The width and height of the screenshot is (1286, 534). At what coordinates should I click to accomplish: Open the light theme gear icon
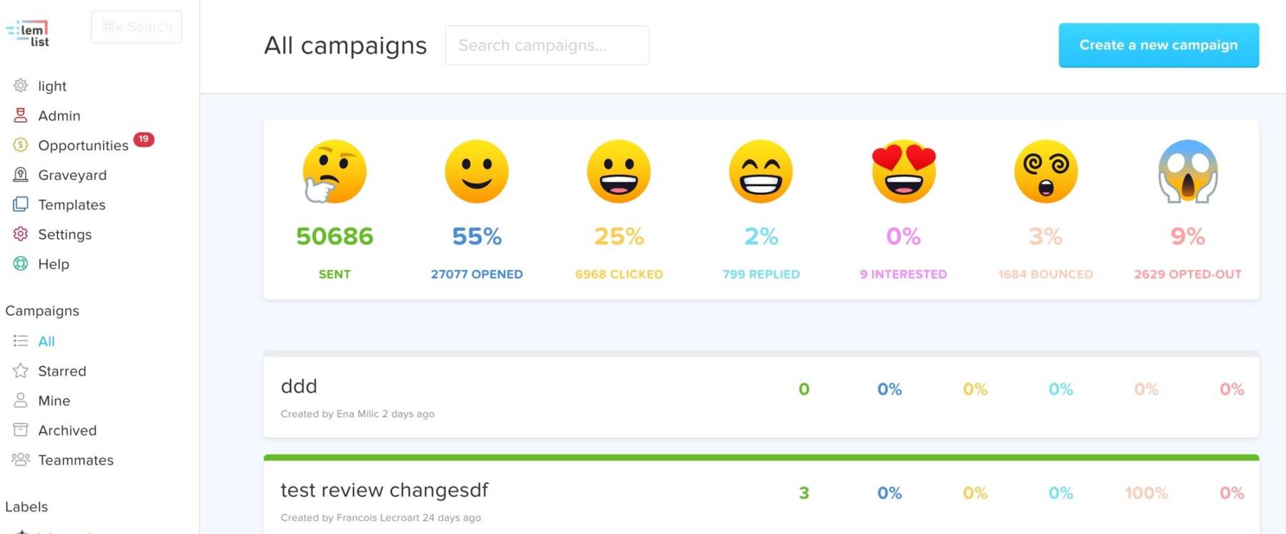click(21, 86)
